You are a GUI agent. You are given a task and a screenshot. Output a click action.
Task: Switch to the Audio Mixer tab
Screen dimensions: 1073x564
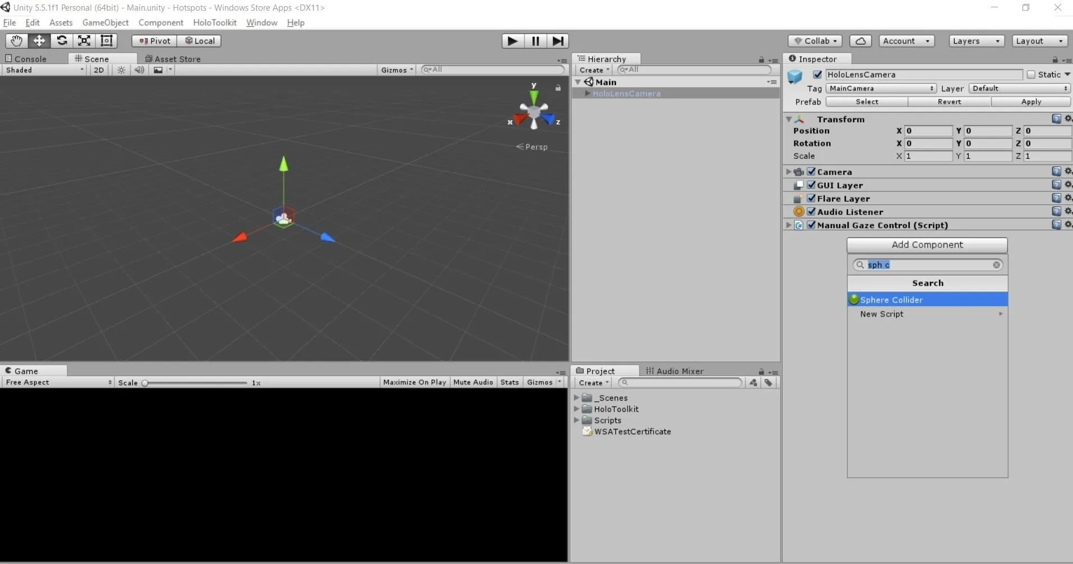675,371
